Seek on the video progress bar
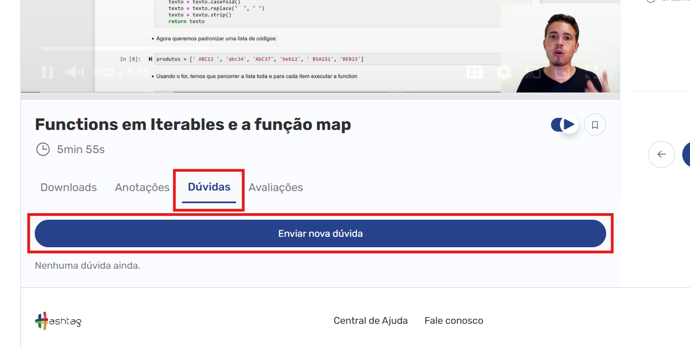The image size is (690, 348). [x=320, y=48]
